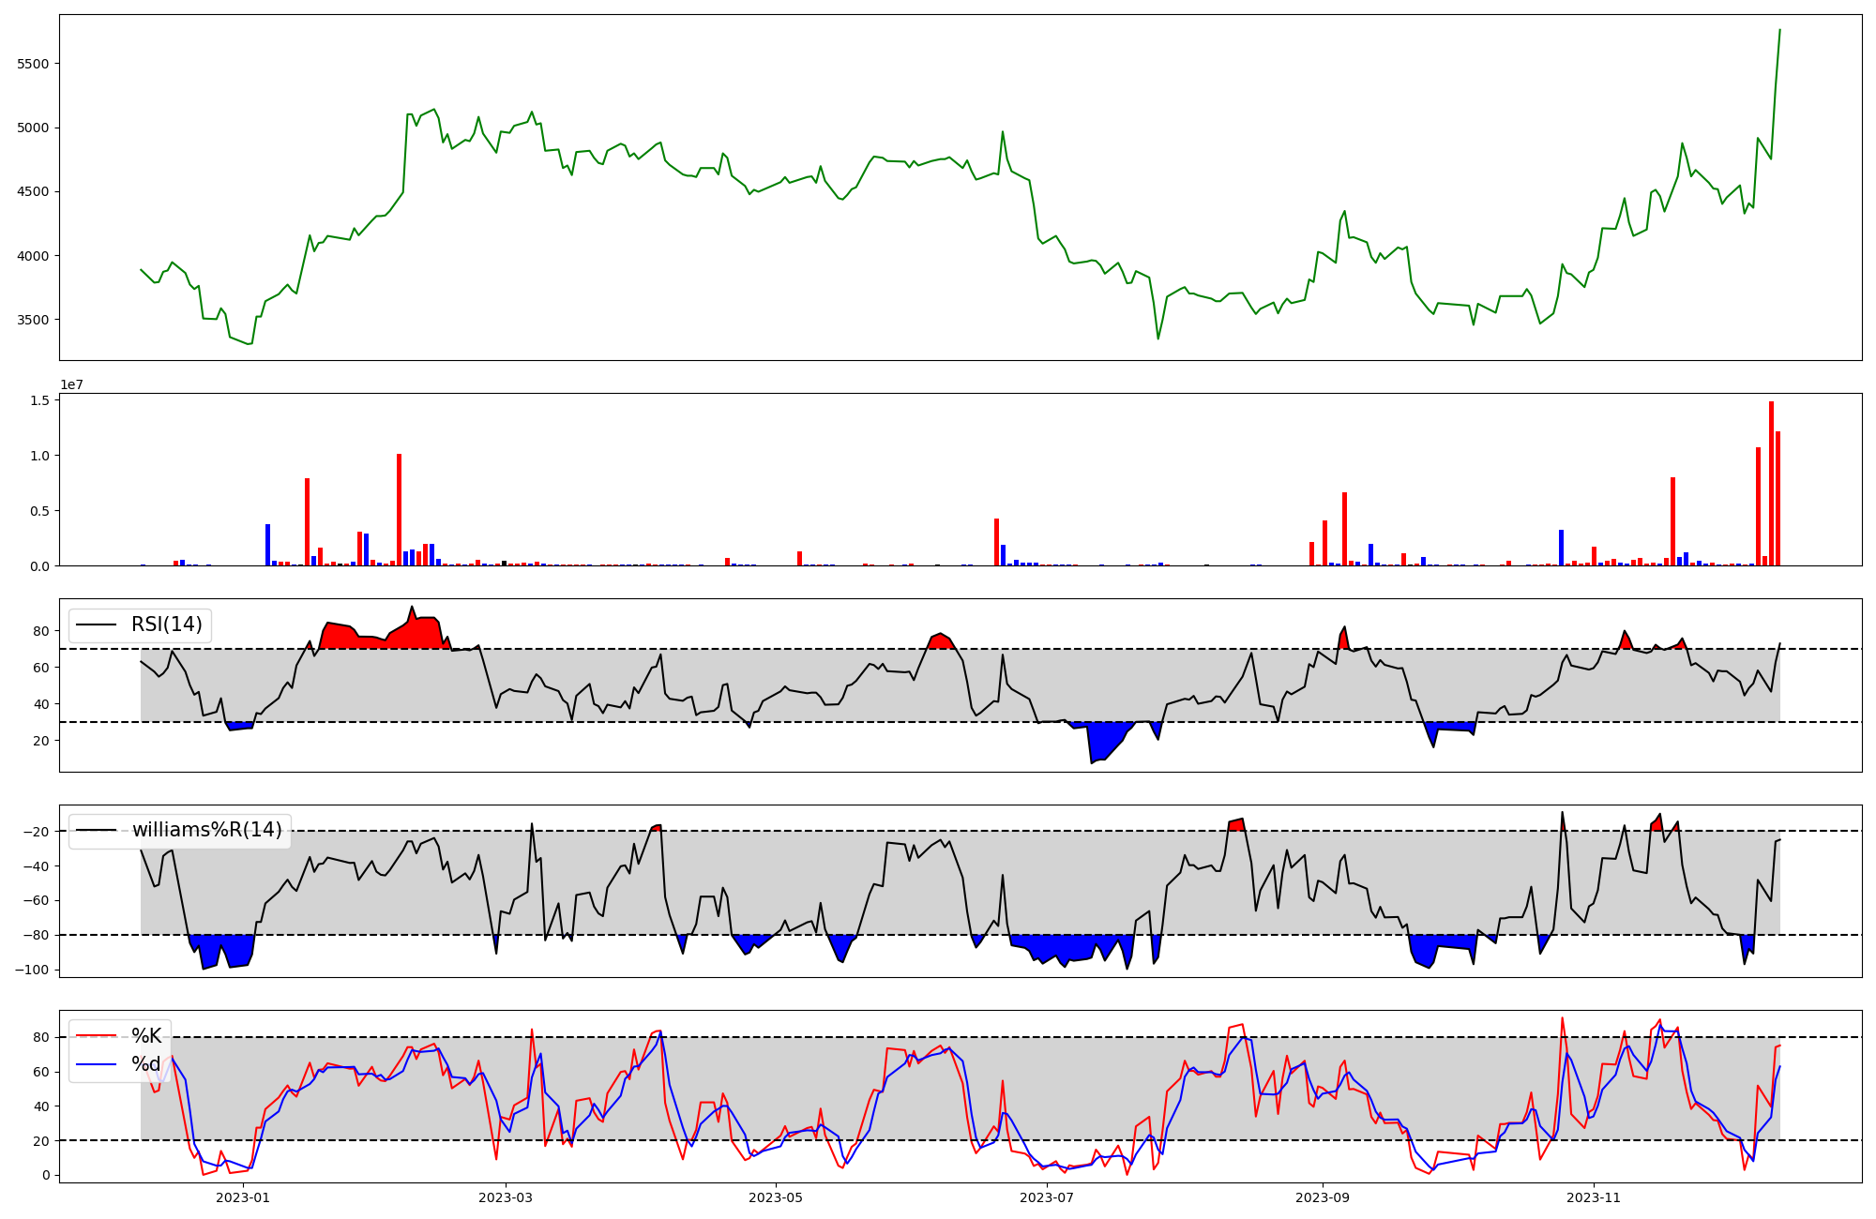
Task: Click the tall blue volume bar near 2023-11
Action: click(x=1561, y=549)
